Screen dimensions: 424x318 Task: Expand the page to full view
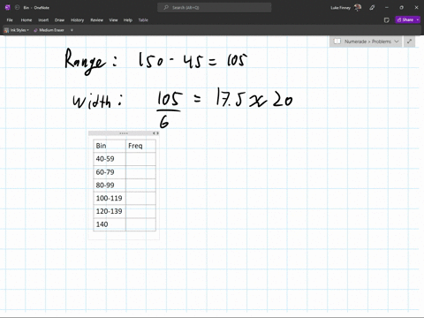(409, 42)
